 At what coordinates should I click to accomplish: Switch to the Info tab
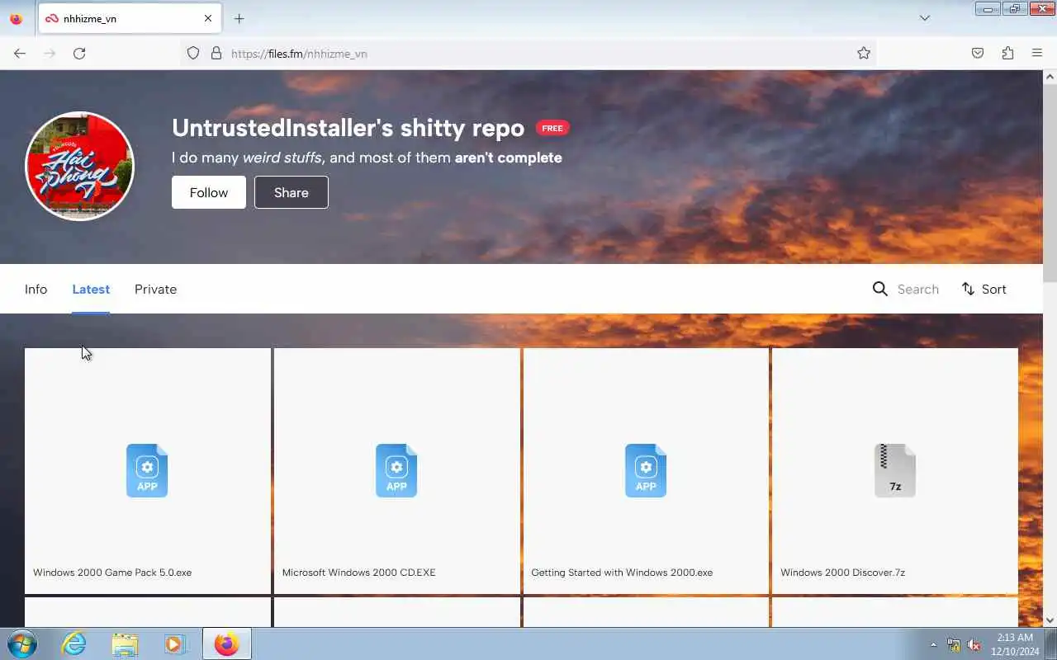[x=36, y=290]
